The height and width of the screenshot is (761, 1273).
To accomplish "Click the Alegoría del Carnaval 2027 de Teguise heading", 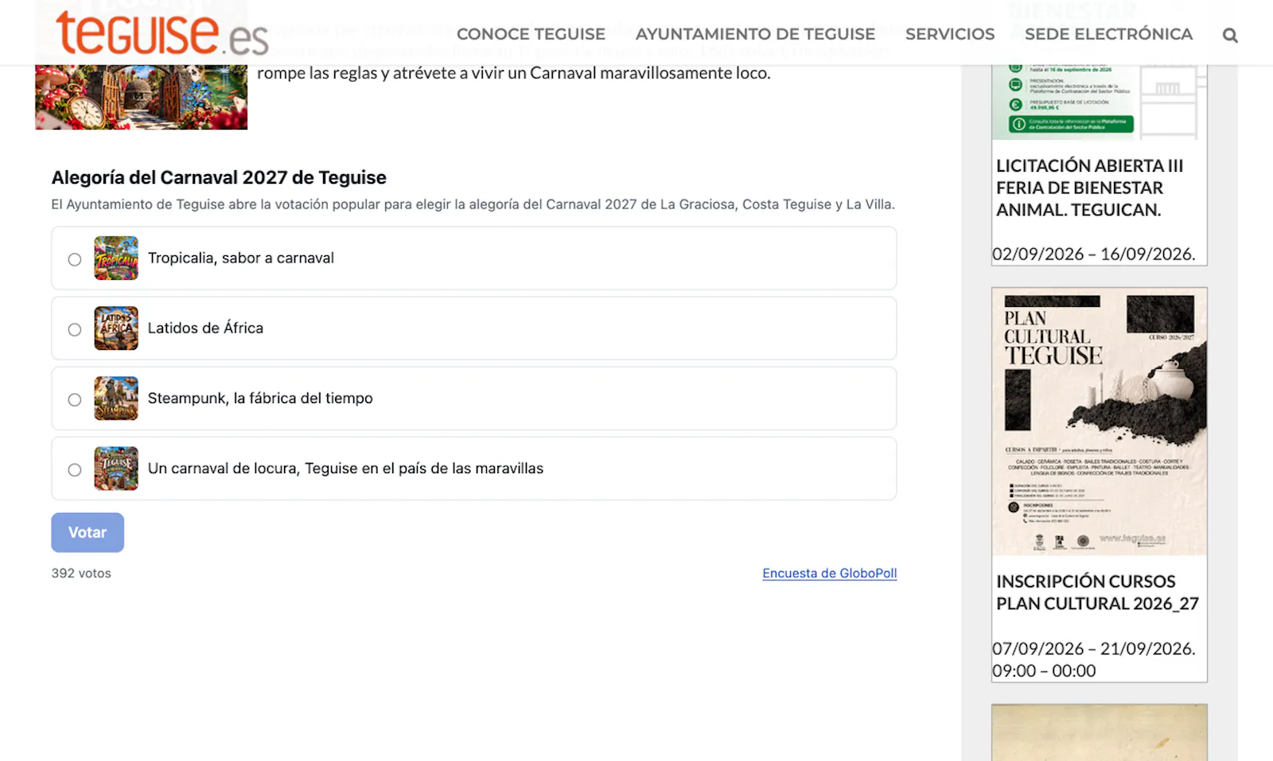I will click(219, 177).
